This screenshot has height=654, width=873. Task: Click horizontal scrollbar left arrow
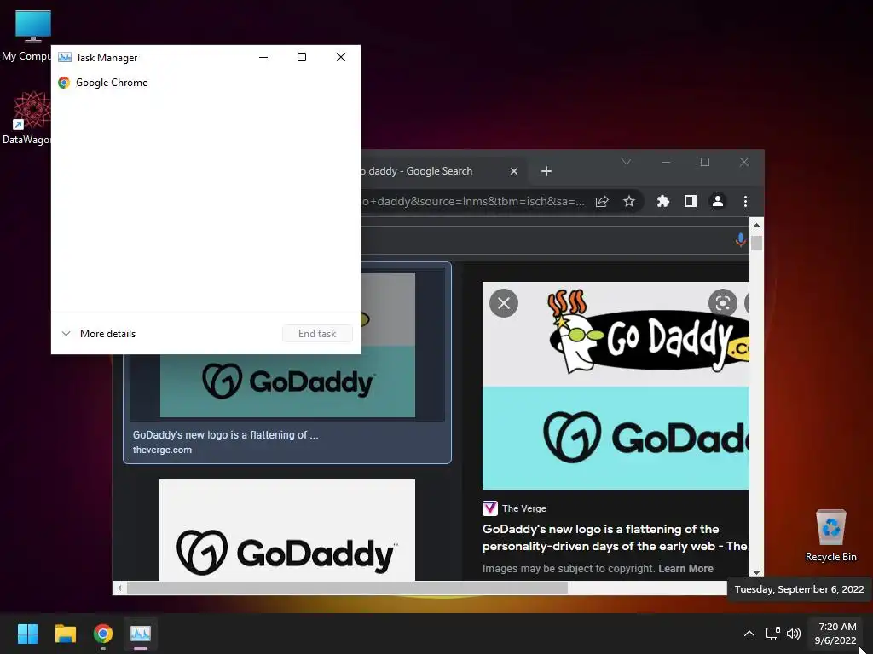(x=119, y=588)
